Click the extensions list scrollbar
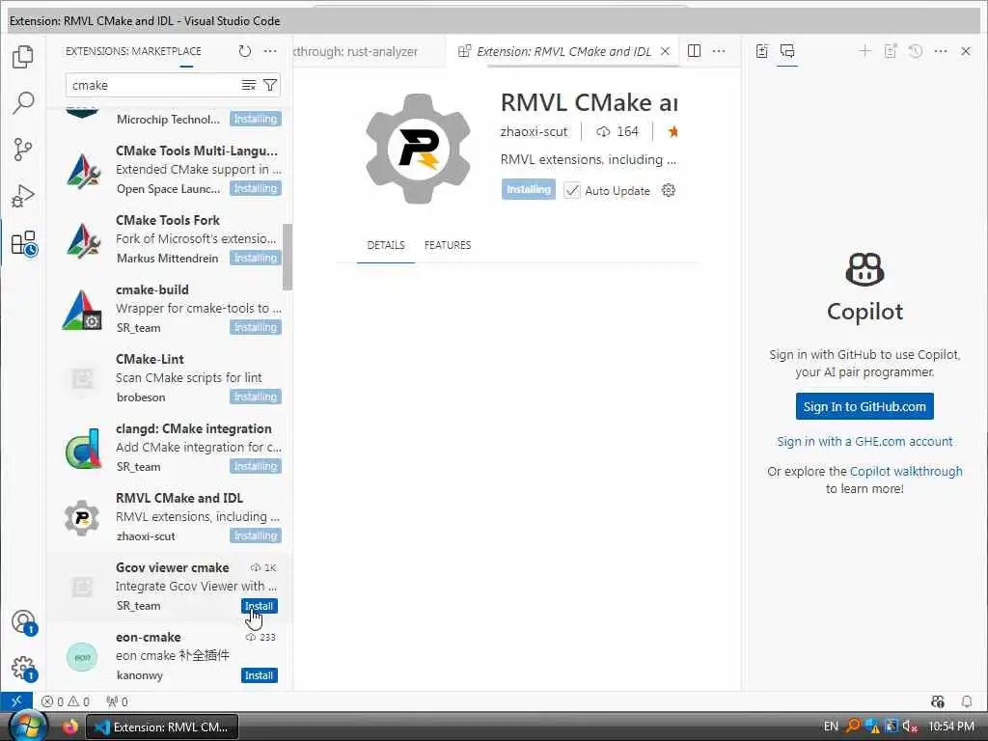 point(288,257)
